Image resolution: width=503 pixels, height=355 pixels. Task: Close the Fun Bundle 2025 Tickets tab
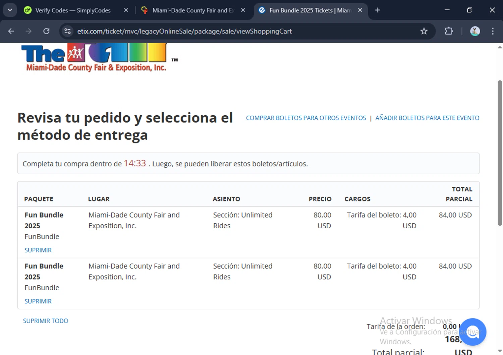click(360, 10)
